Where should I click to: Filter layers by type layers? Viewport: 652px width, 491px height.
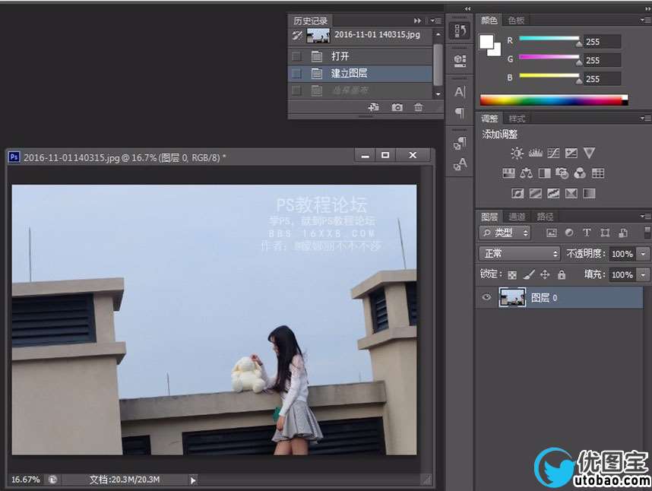(x=587, y=233)
